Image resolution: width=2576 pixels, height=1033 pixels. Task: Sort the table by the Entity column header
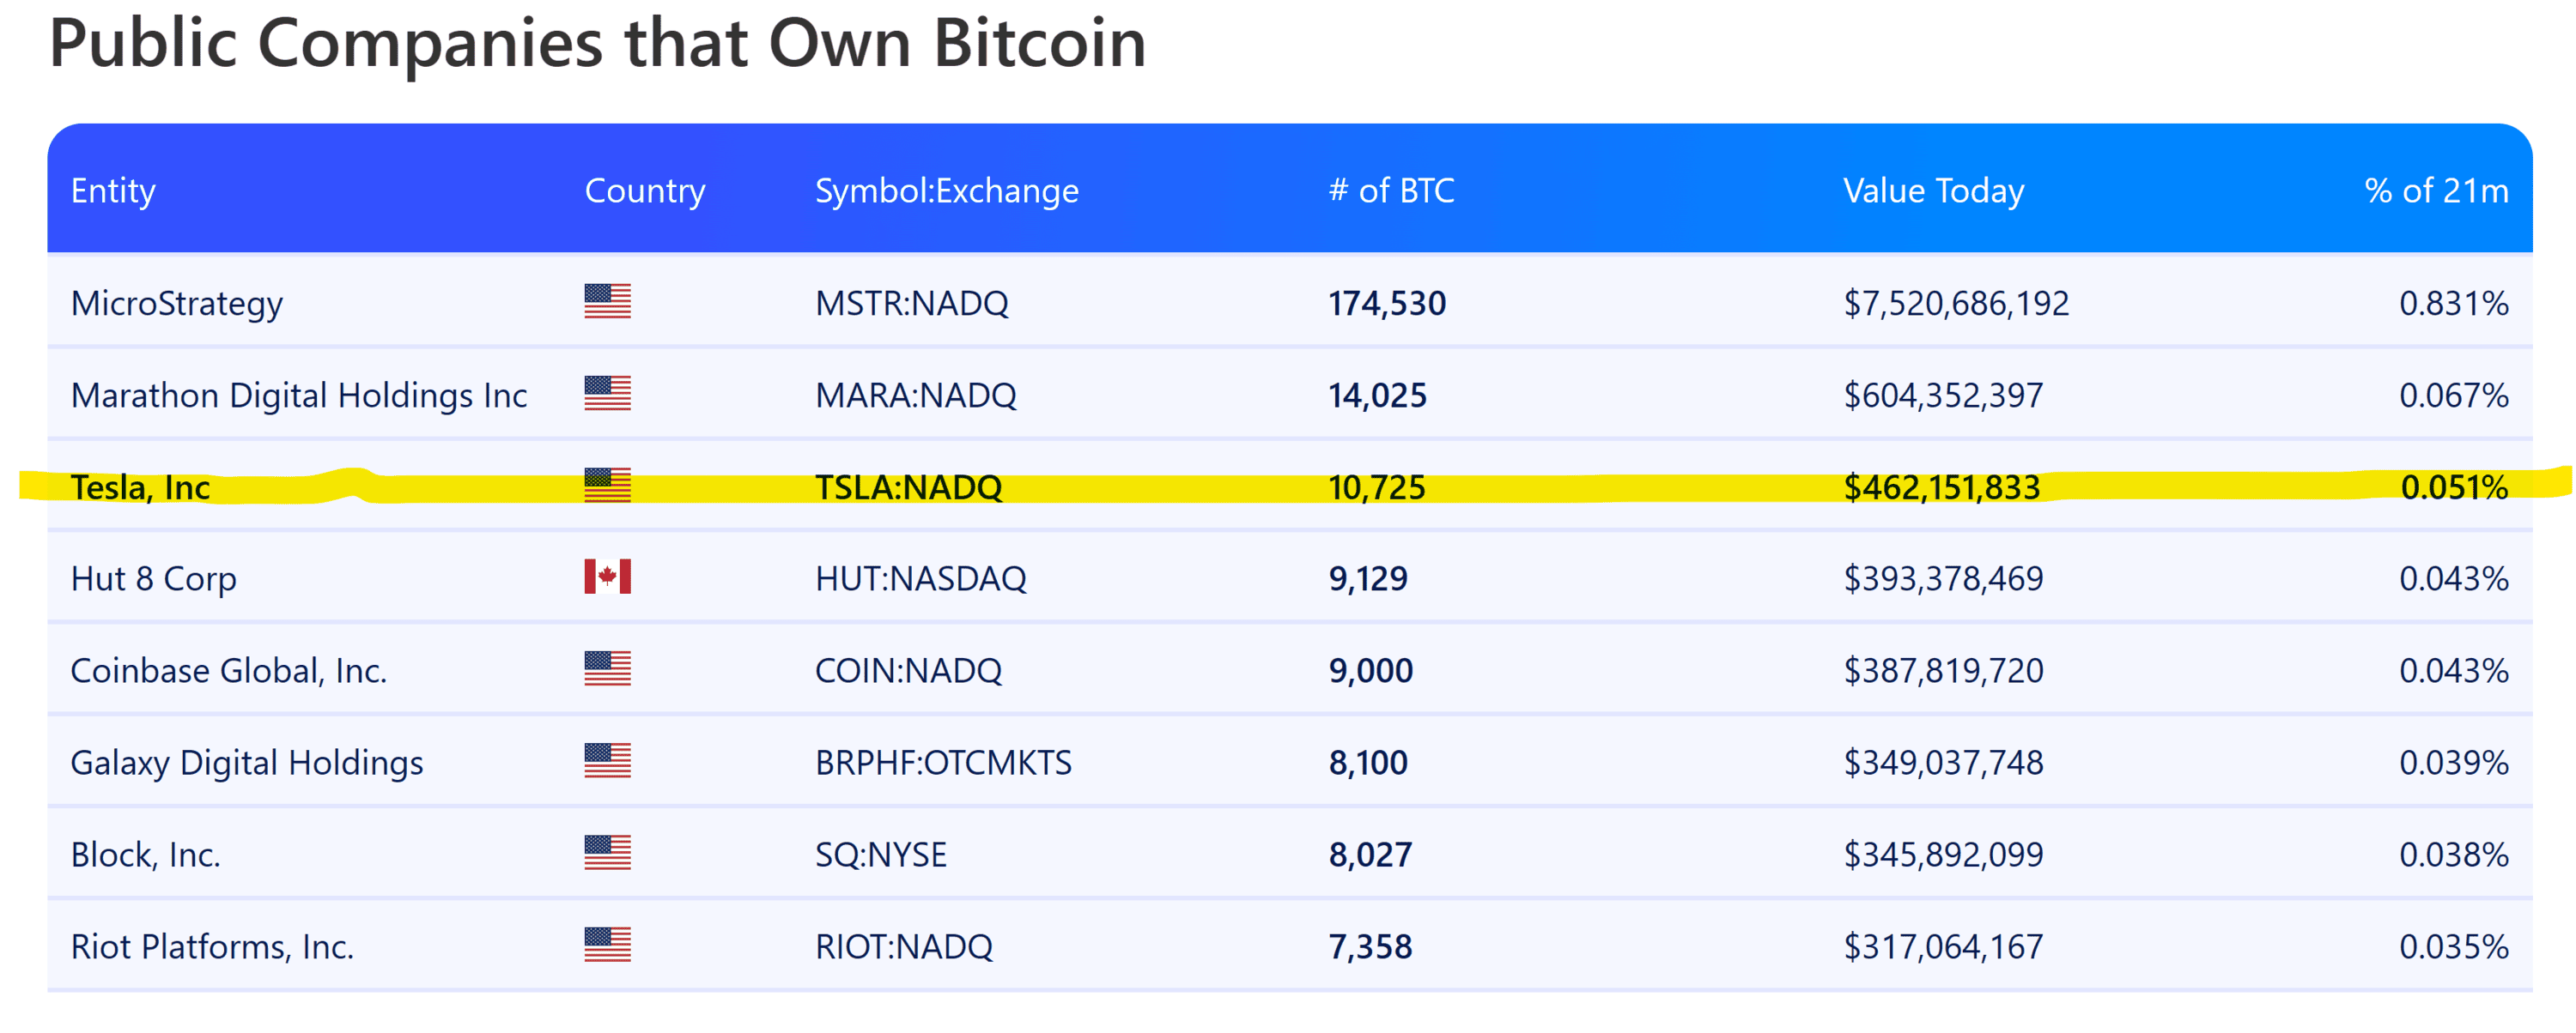click(113, 190)
